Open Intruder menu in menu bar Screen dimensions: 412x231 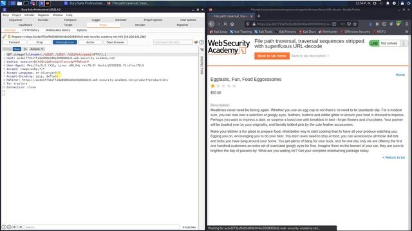click(30, 15)
